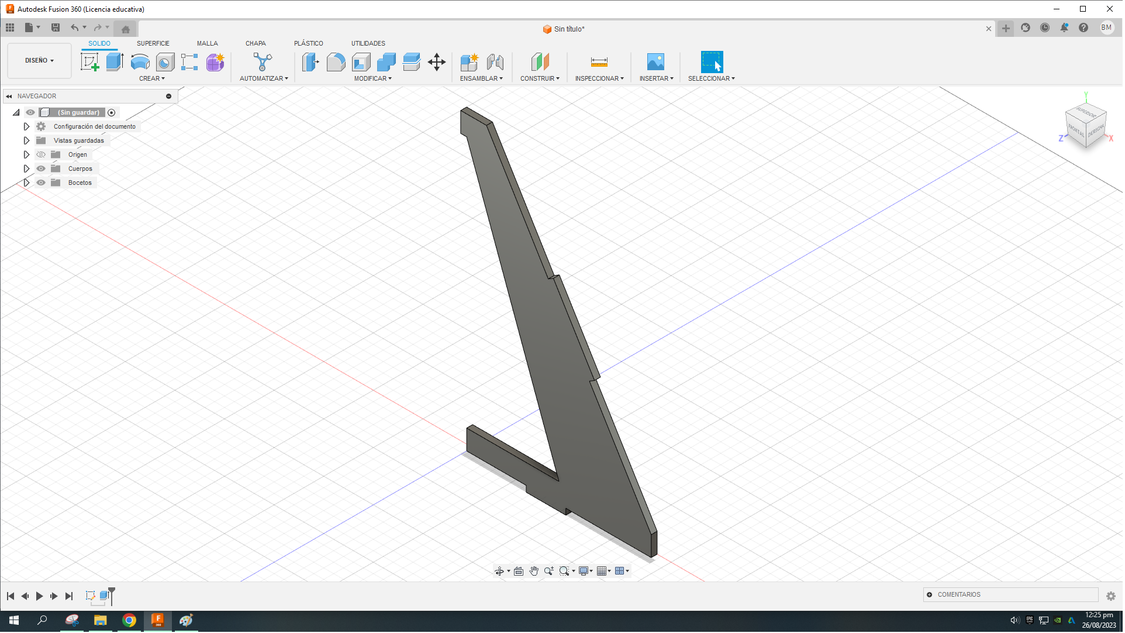Jump to timeline end with skip-forward control
The height and width of the screenshot is (633, 1125).
point(69,596)
